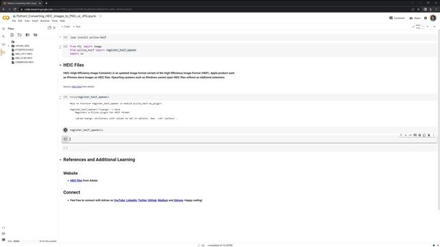Collapse the header with the chevron

pos(434,27)
